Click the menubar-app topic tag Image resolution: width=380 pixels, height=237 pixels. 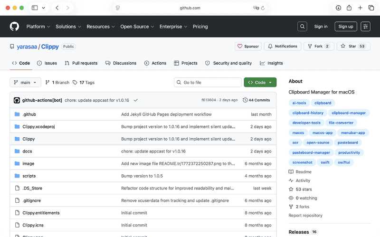(353, 133)
